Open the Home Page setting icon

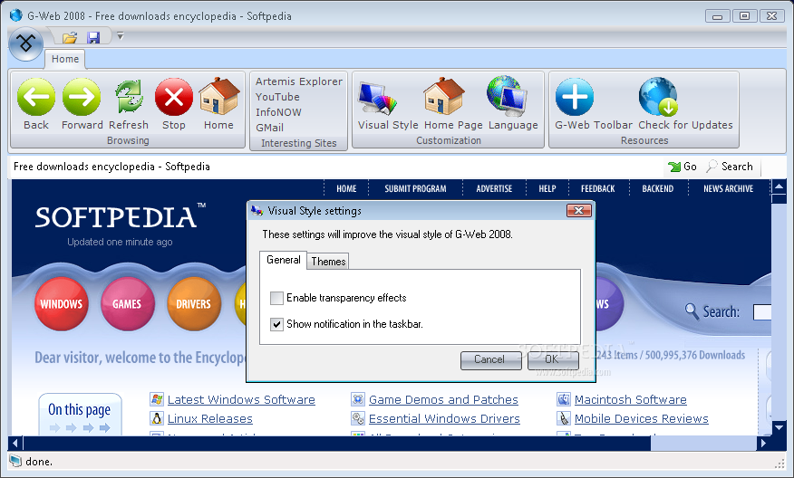[443, 96]
